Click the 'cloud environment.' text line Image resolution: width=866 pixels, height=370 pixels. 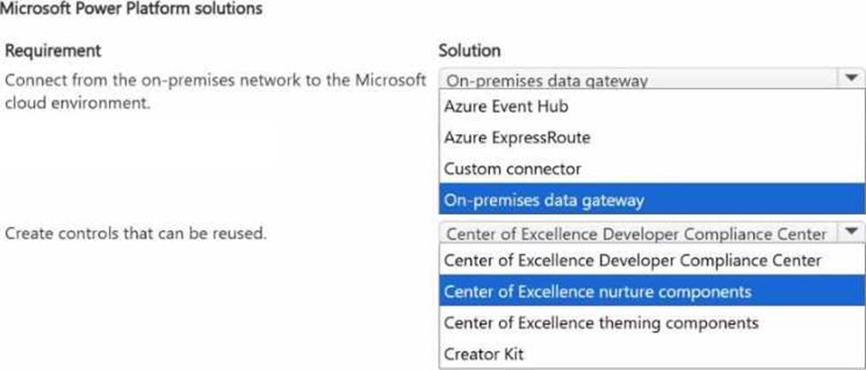tap(77, 102)
